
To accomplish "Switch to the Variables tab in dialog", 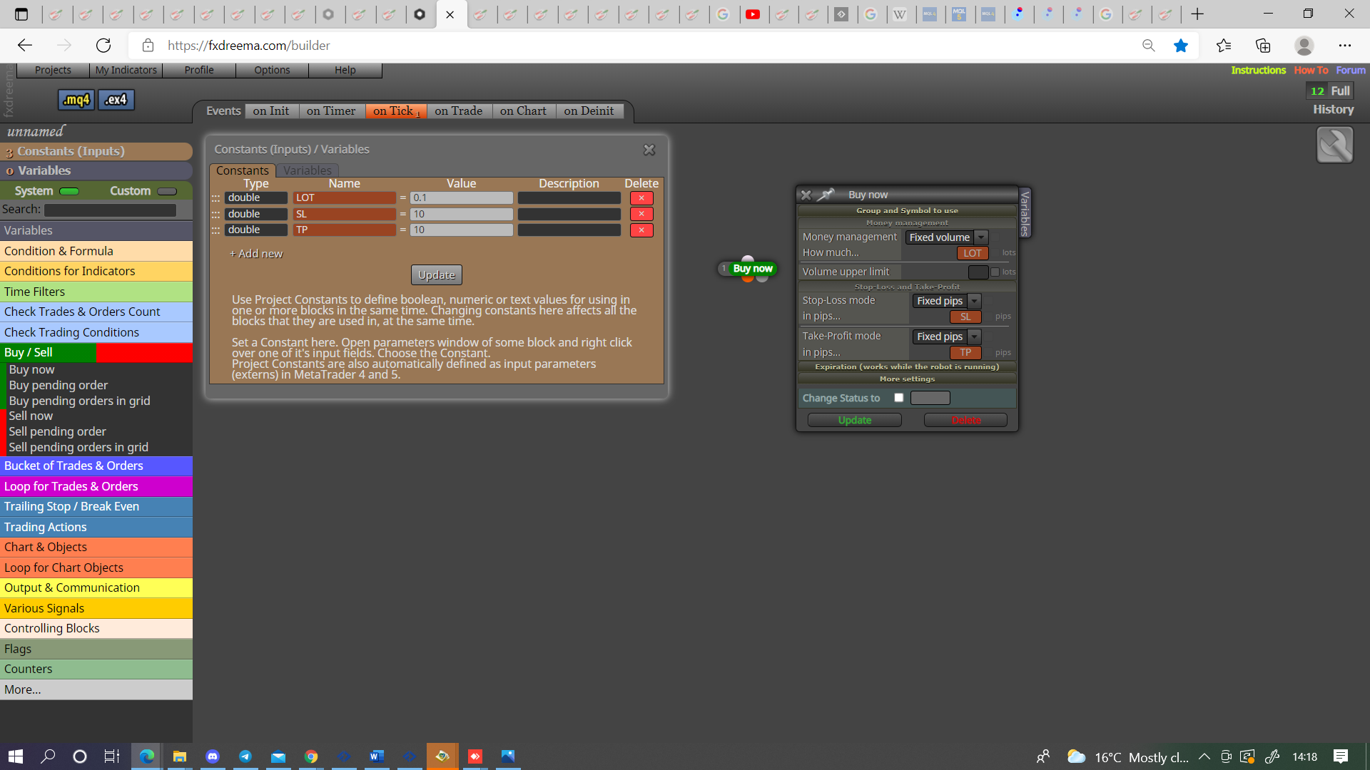I will pos(308,170).
